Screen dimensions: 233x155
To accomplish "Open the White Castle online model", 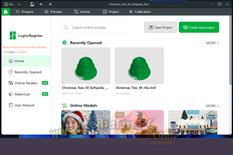I will coord(193,122).
